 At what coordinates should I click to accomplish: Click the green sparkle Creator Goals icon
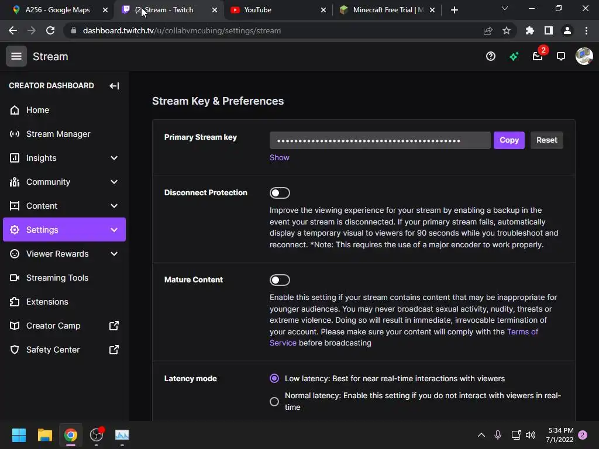pyautogui.click(x=514, y=57)
